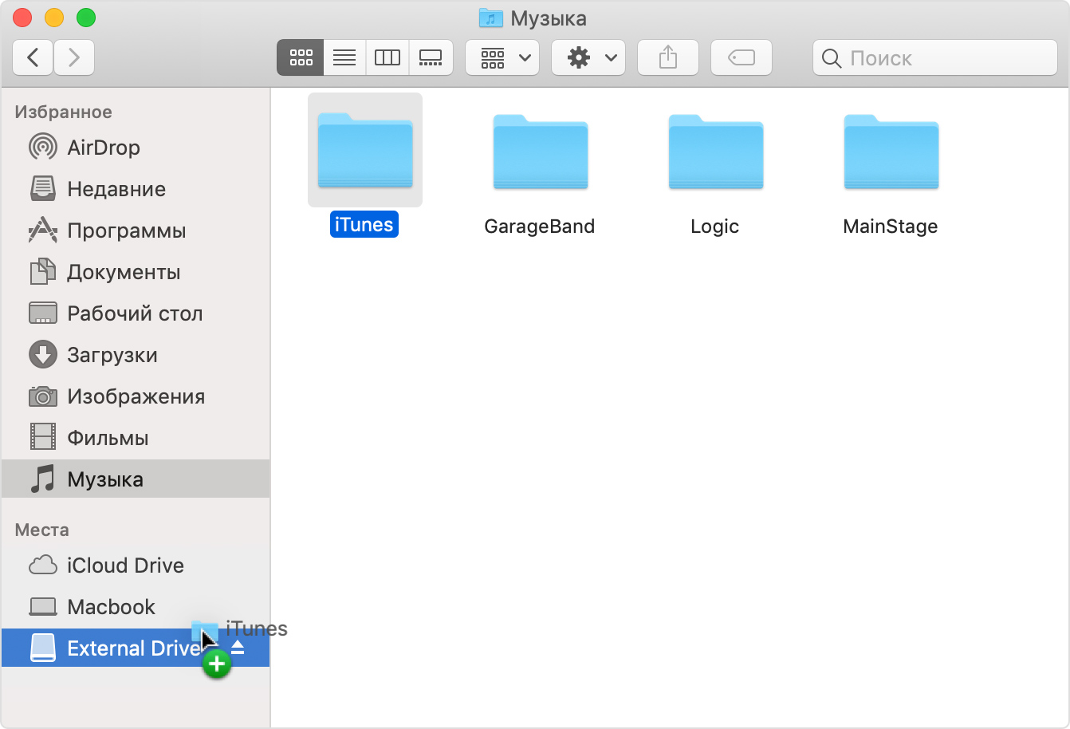Open Программы by its sidebar label
The width and height of the screenshot is (1070, 729).
tap(127, 231)
